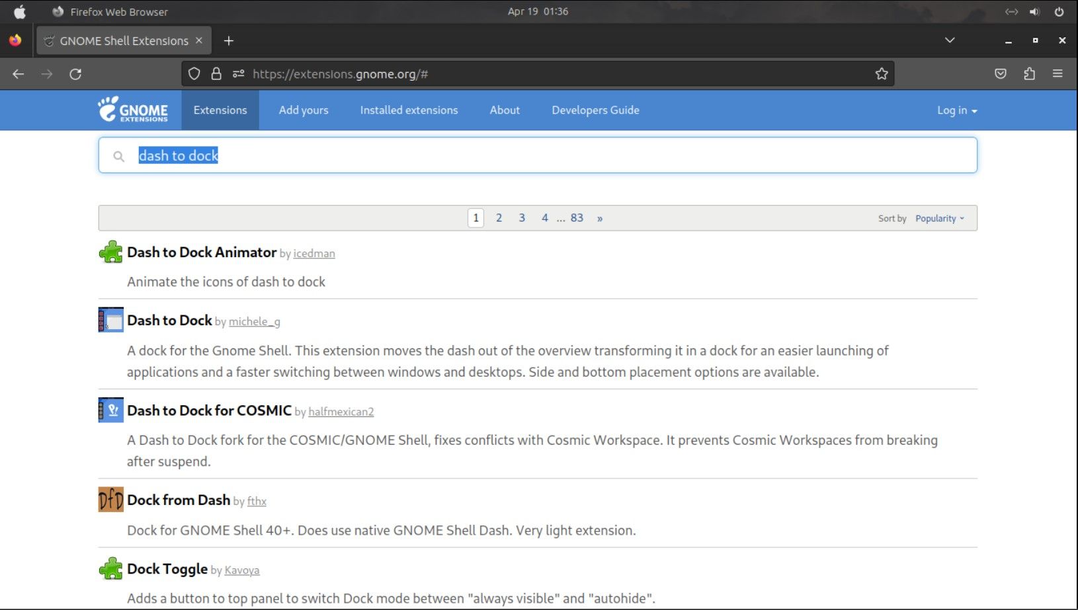Go to the Developers Guide menu item

click(595, 110)
